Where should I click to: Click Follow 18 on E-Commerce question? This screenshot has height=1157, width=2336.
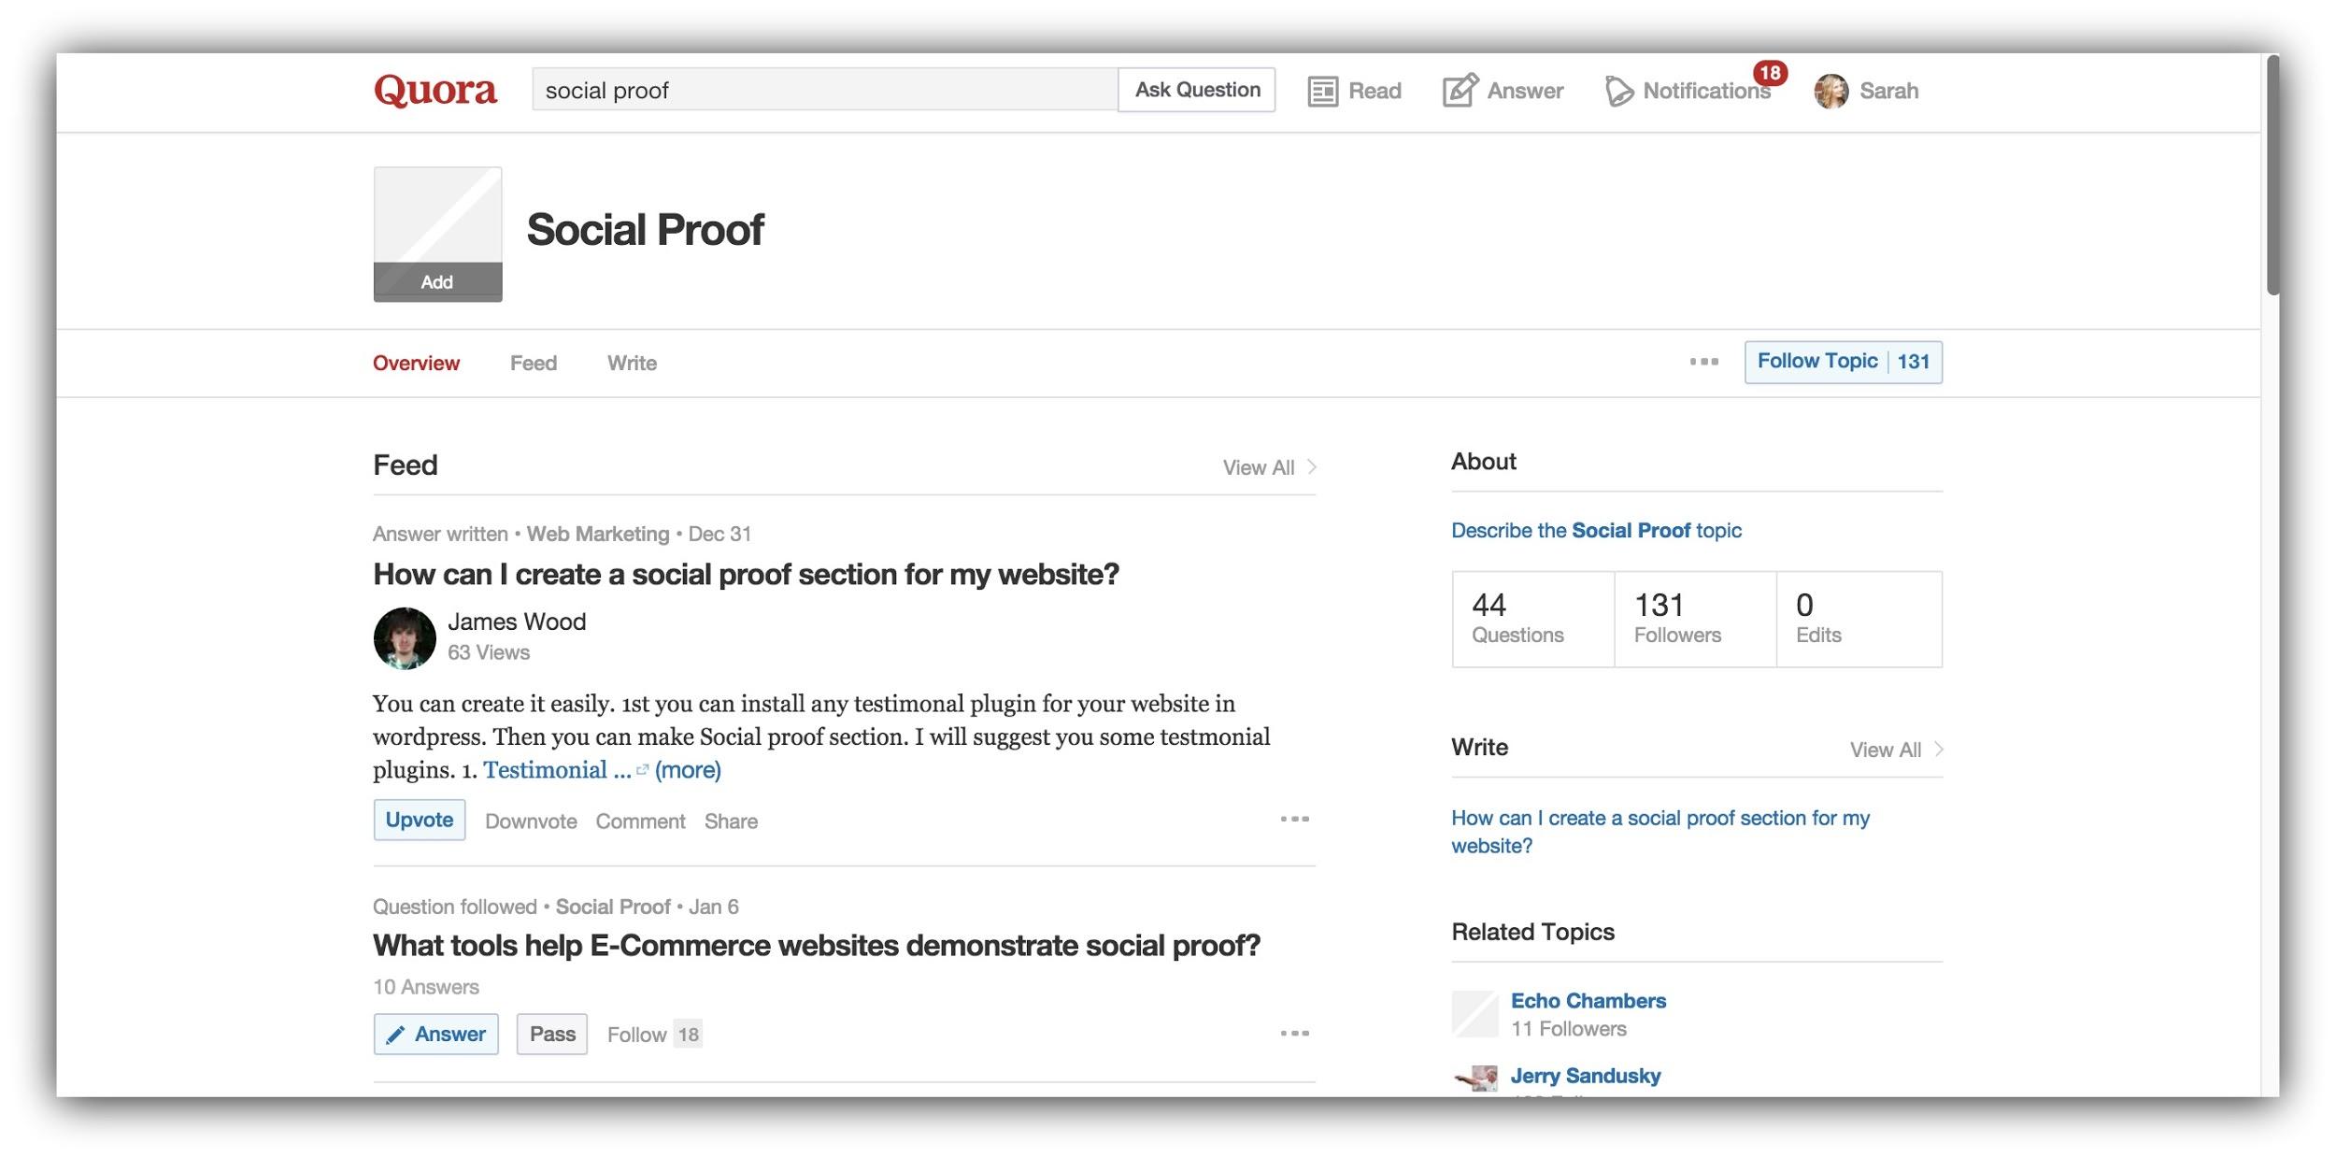click(x=651, y=1032)
